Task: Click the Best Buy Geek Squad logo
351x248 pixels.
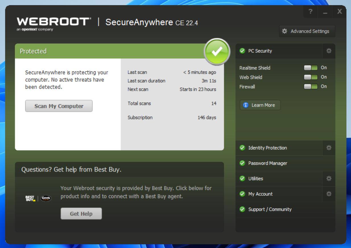Action: pos(38,198)
